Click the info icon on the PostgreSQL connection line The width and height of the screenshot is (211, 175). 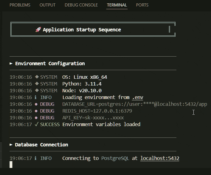tap(36, 158)
